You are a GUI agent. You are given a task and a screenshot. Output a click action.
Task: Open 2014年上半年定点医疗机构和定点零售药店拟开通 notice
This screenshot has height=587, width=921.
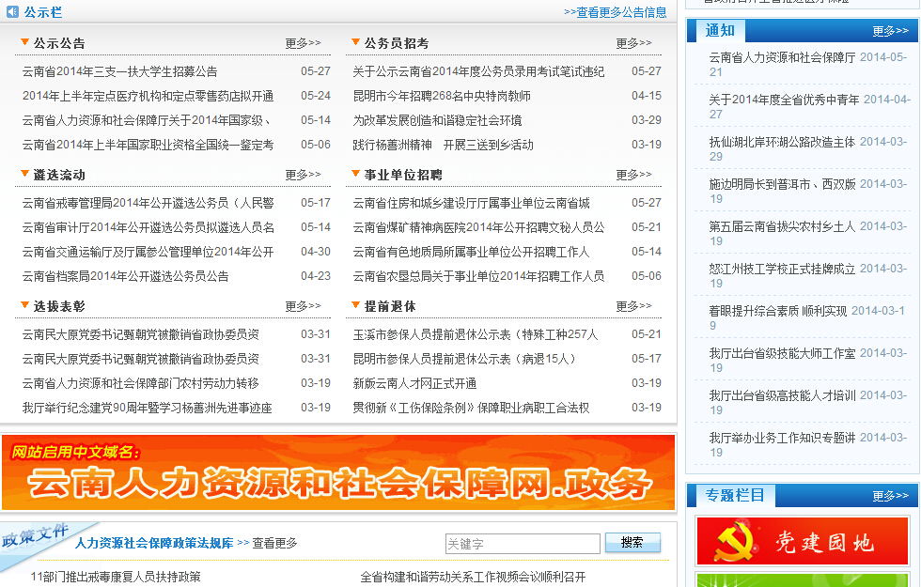pyautogui.click(x=148, y=96)
